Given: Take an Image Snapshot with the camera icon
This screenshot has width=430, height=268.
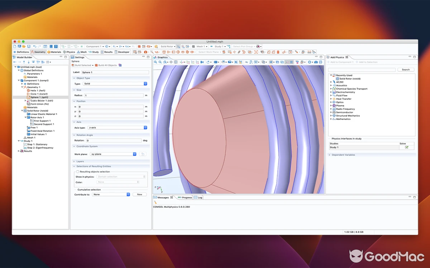Looking at the screenshot, I should (316, 62).
